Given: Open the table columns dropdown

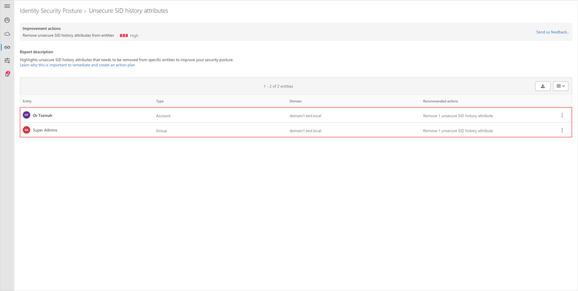Looking at the screenshot, I should click(x=560, y=86).
